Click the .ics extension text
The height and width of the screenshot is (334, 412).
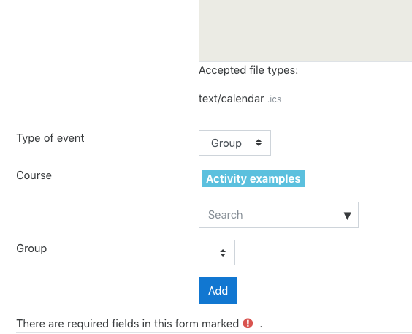[275, 99]
